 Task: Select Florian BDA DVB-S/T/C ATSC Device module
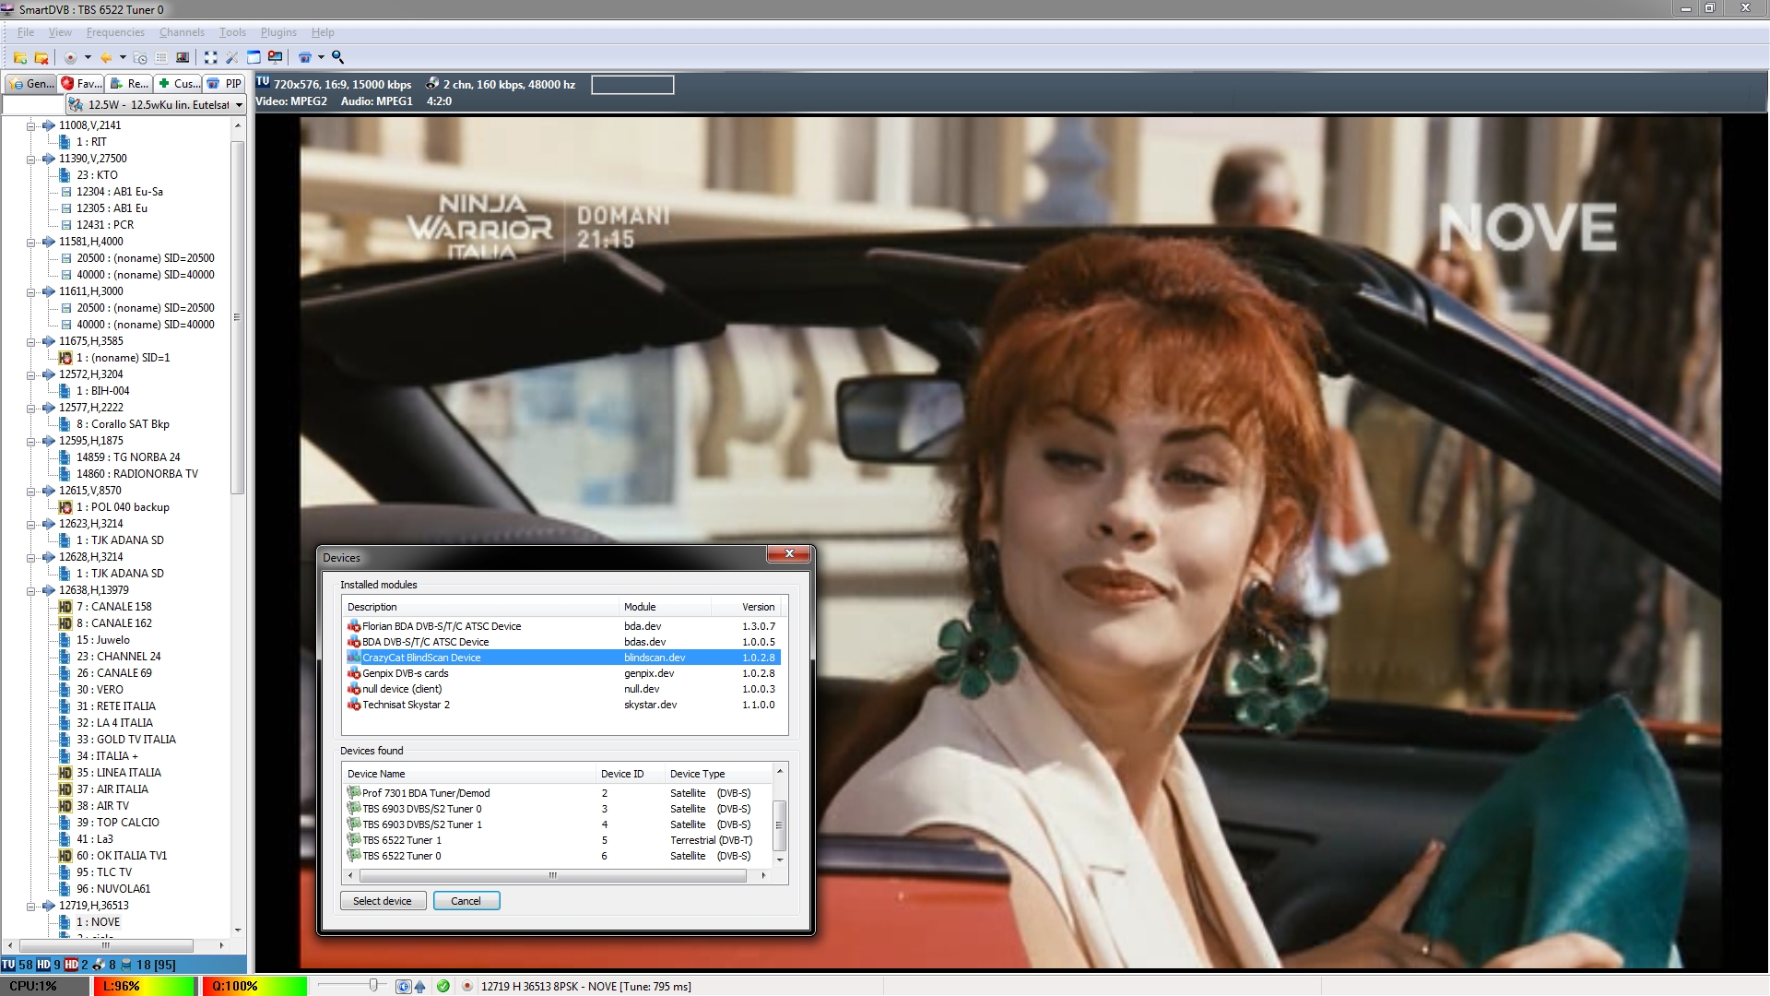tap(563, 626)
